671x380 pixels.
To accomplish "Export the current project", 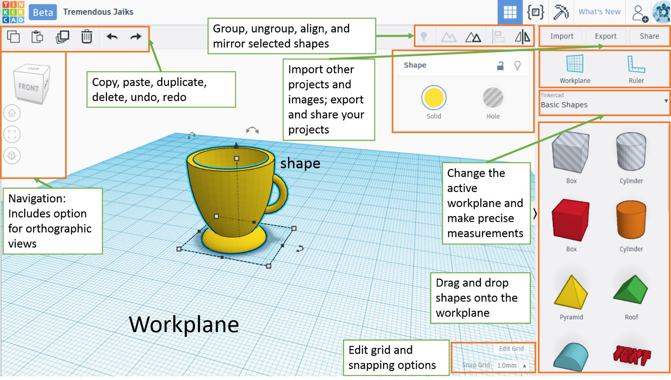I will [x=605, y=36].
